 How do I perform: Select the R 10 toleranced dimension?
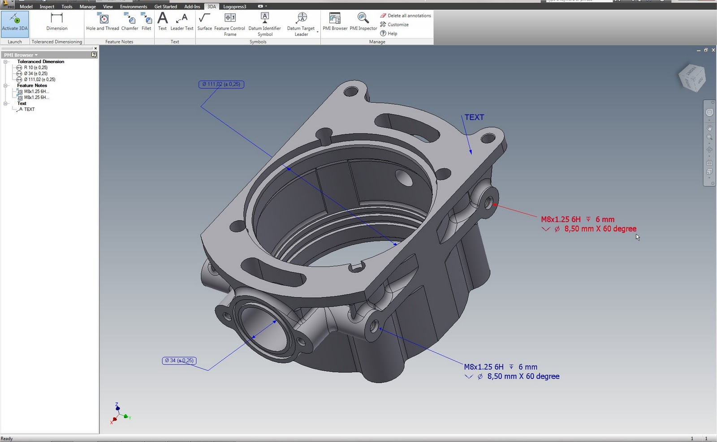pos(35,67)
